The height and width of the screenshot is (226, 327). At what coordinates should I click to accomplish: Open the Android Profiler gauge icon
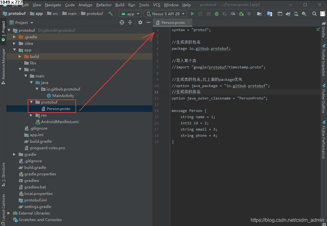233,14
